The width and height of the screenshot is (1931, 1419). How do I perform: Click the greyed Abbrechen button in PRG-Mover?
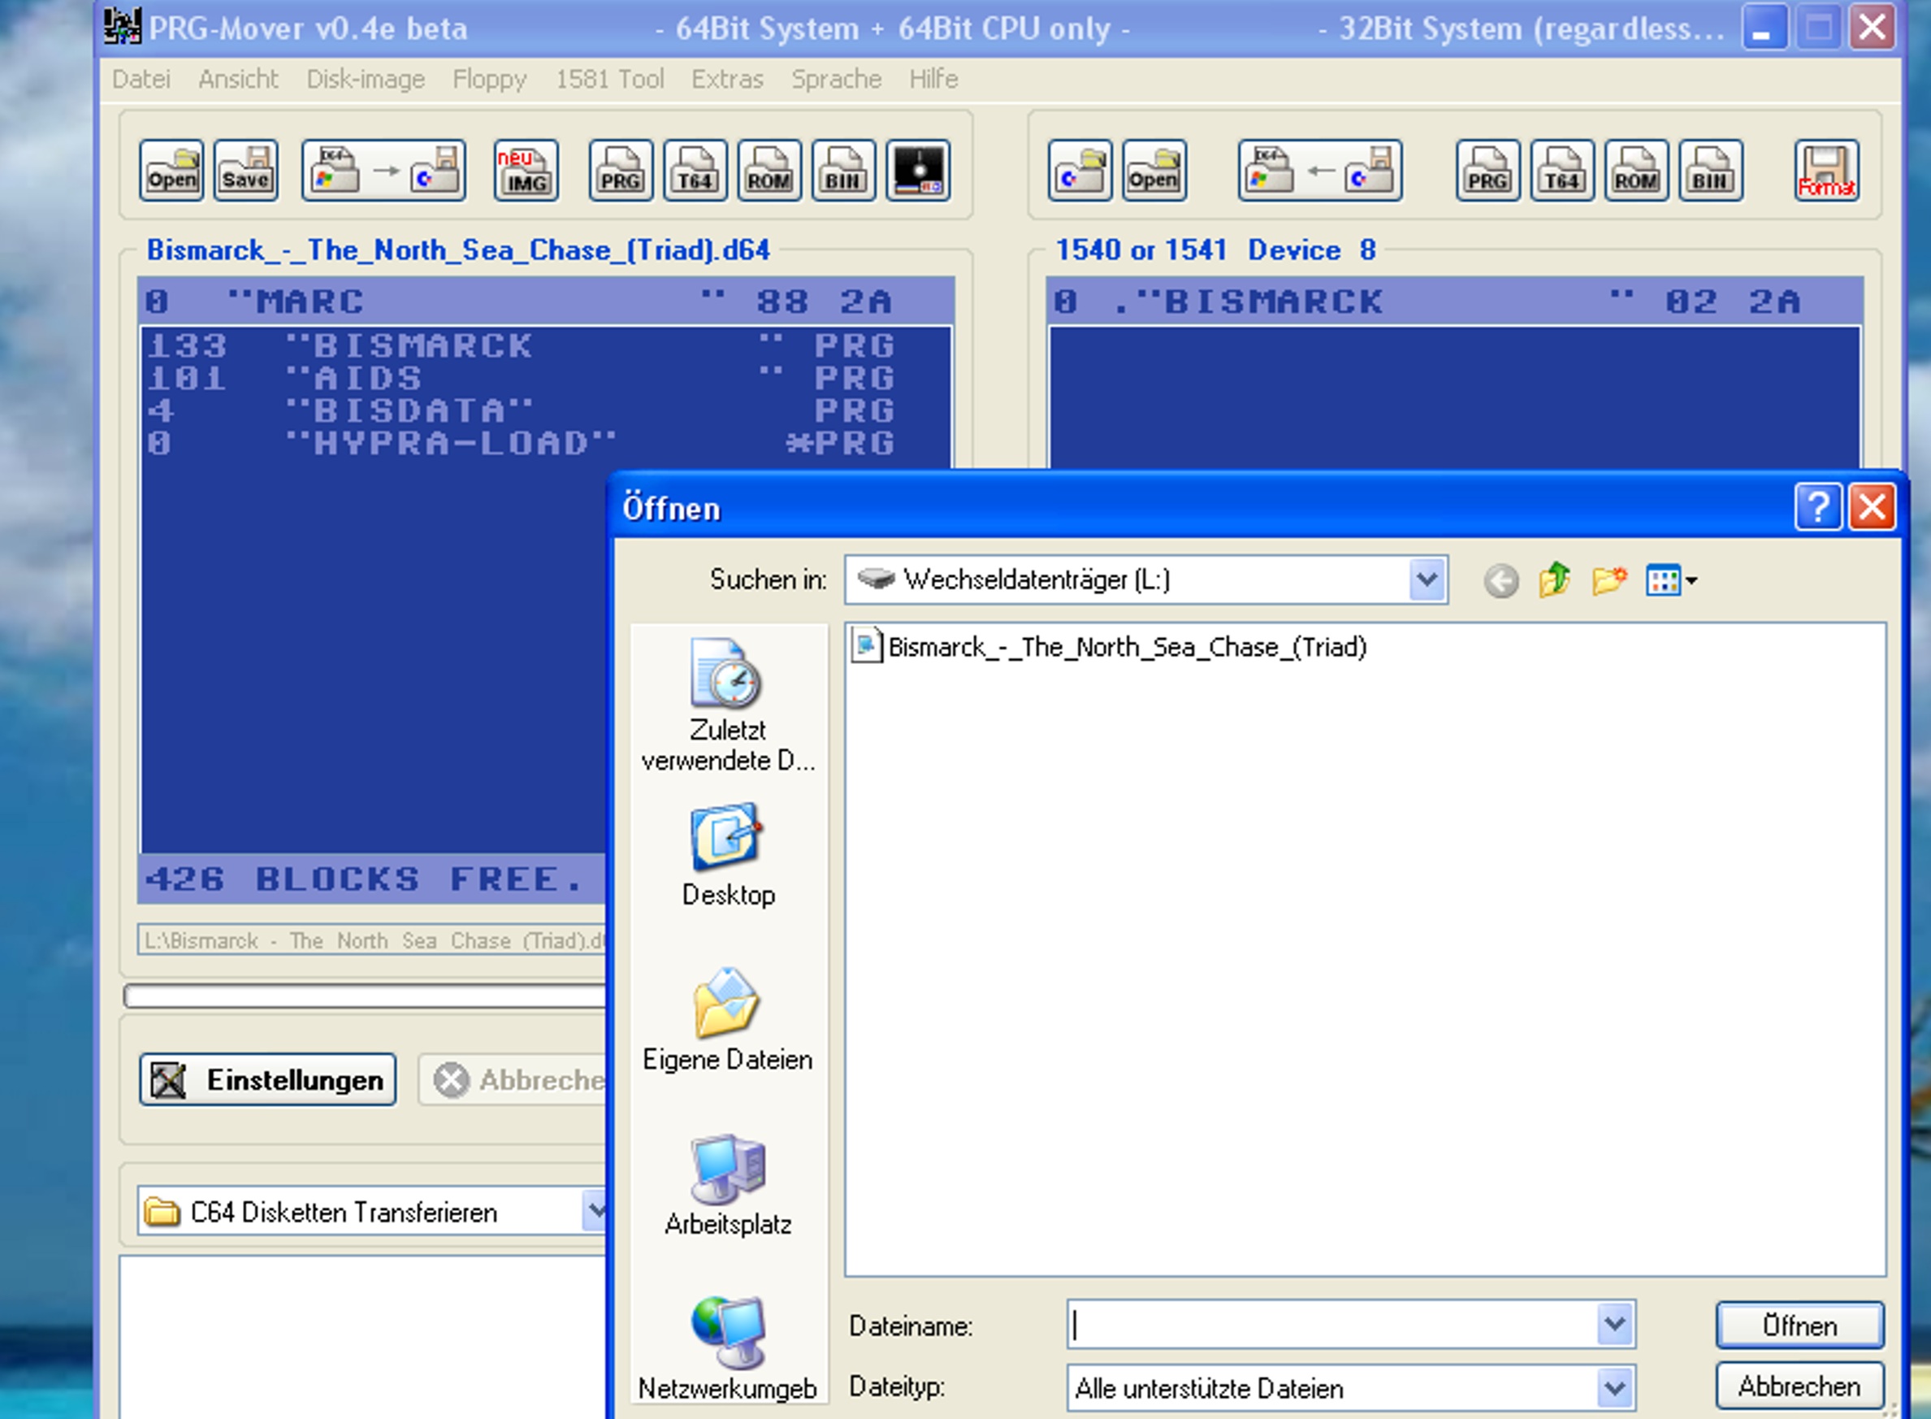click(513, 1078)
